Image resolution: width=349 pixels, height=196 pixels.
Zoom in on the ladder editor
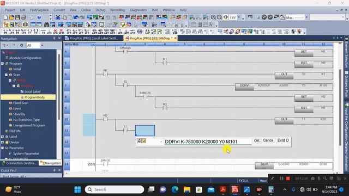(213, 17)
